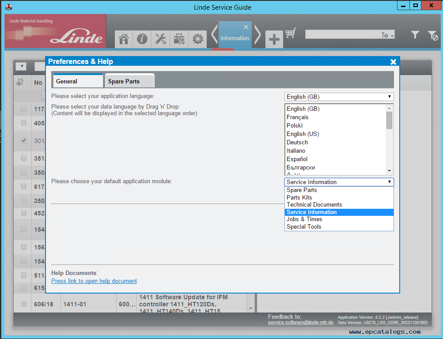The image size is (443, 339).
Task: Go to next tab with right chevron
Action: [x=257, y=34]
